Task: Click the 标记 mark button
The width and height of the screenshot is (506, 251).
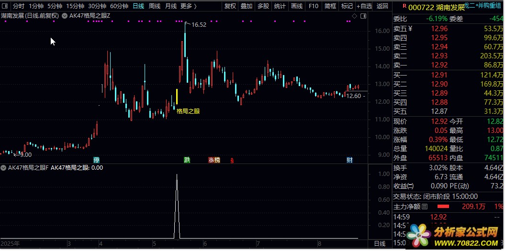Action: (x=347, y=6)
